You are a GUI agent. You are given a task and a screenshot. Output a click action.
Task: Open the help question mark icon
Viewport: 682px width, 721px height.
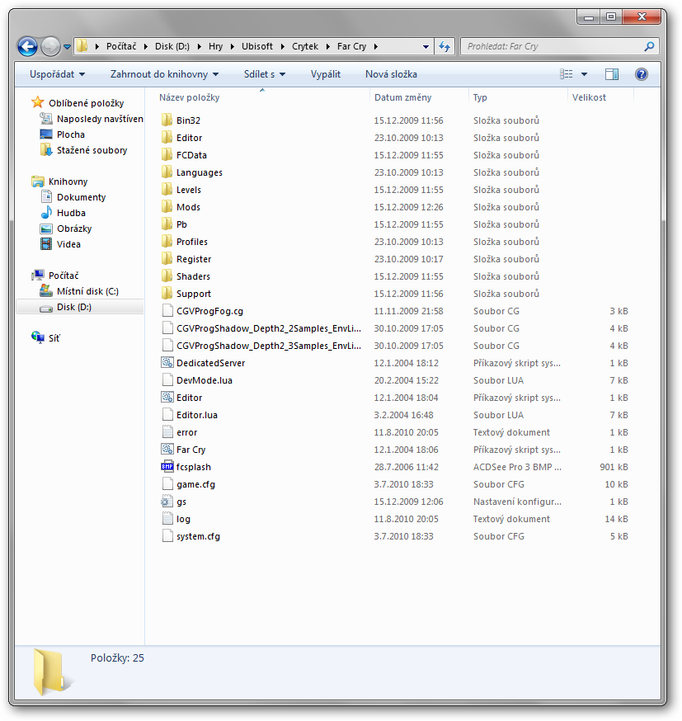tap(641, 74)
